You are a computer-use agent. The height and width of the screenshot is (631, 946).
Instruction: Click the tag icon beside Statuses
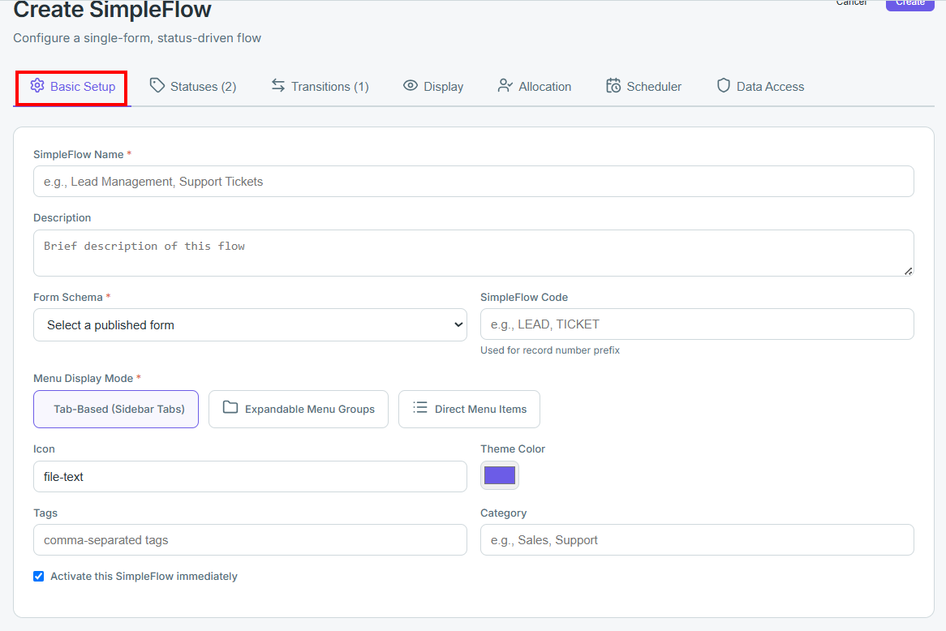point(157,86)
